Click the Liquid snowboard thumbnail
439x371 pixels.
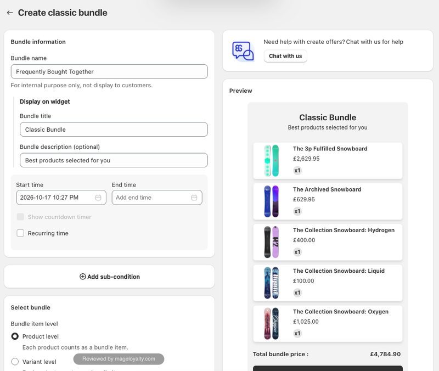point(272,283)
